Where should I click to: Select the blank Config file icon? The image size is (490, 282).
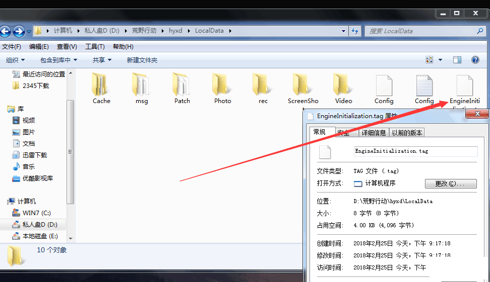(x=384, y=88)
